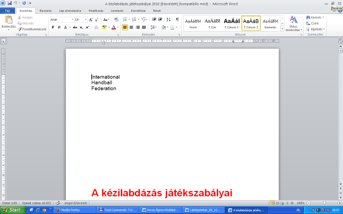Switch to Beszúrás tab
Screen dimensions: 343x214
click(x=46, y=11)
